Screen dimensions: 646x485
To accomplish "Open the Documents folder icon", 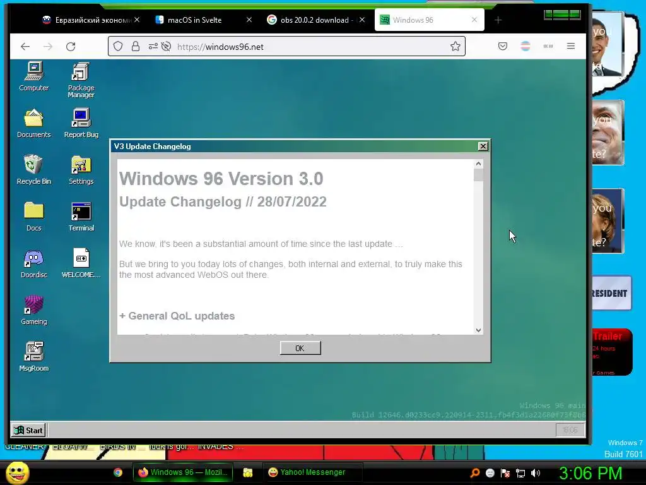I will (x=34, y=123).
